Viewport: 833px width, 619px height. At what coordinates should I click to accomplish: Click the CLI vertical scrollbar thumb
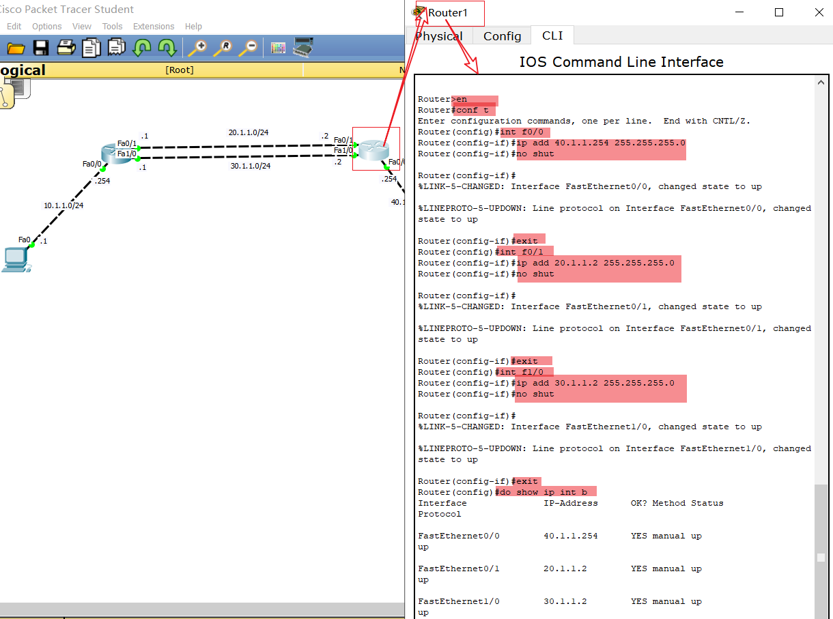tap(821, 551)
